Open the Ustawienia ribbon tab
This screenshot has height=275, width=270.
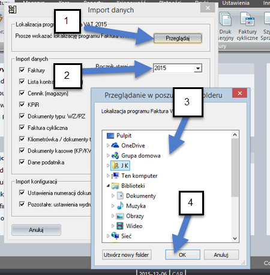[x=236, y=3]
